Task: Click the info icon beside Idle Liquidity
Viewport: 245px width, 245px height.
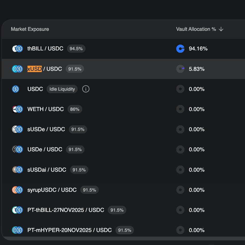Action: point(86,89)
